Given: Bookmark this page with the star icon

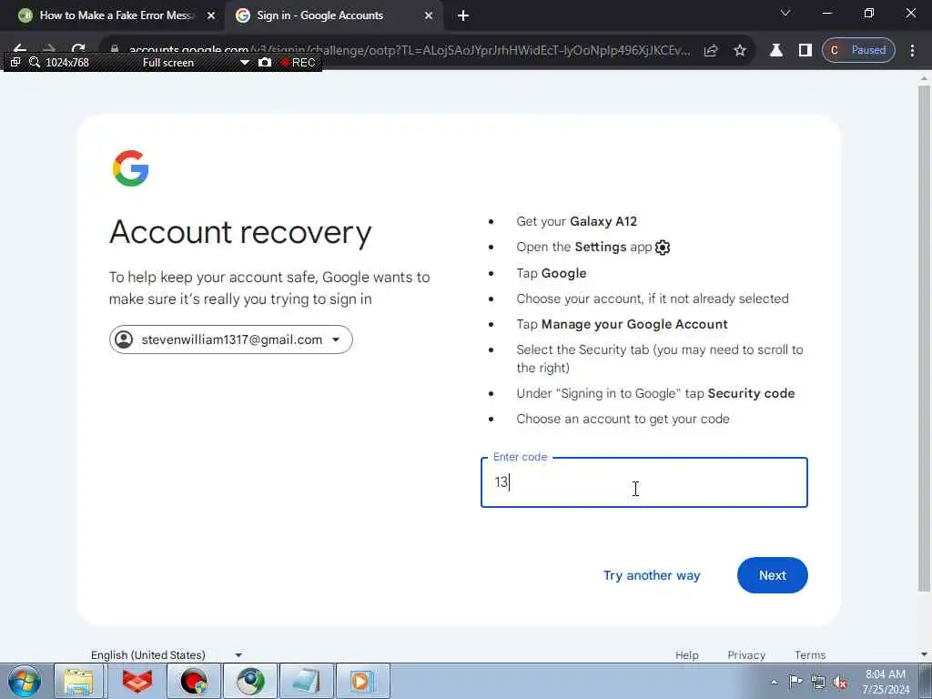Looking at the screenshot, I should (739, 51).
